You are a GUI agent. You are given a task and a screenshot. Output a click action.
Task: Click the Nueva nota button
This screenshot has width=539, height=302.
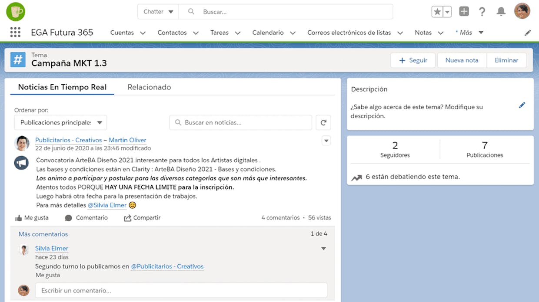462,60
